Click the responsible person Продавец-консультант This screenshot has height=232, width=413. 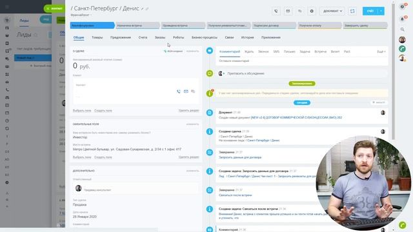[x=97, y=190]
